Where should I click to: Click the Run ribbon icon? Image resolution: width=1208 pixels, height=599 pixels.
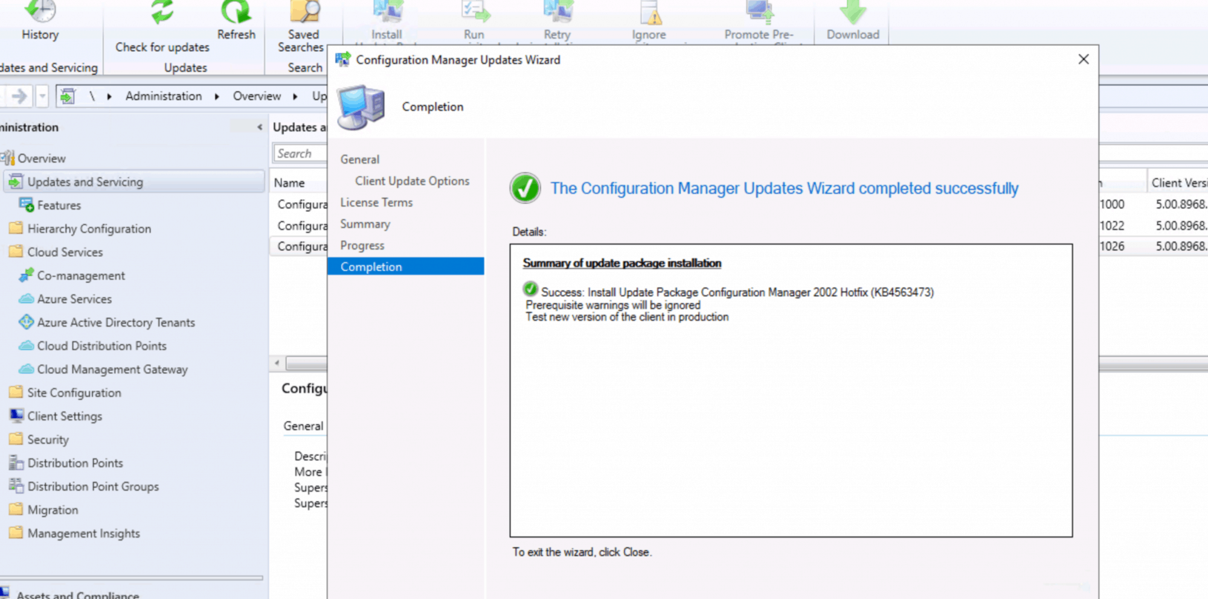point(475,12)
